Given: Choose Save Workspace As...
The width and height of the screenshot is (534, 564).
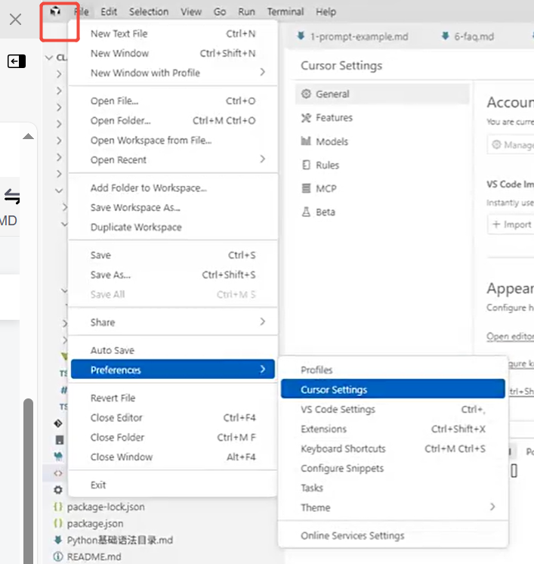Looking at the screenshot, I should click(x=173, y=208).
